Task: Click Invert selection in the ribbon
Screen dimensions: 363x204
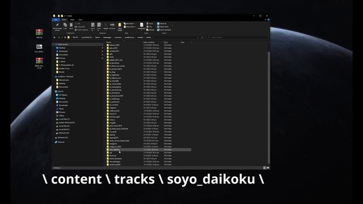Action: point(164,30)
